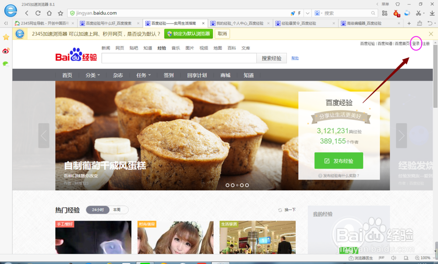Click the lightning icon in address bar
438x264 pixels.
[x=299, y=13]
